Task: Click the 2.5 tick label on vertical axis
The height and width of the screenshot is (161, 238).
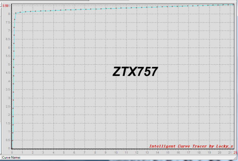Action: [x=8, y=106]
